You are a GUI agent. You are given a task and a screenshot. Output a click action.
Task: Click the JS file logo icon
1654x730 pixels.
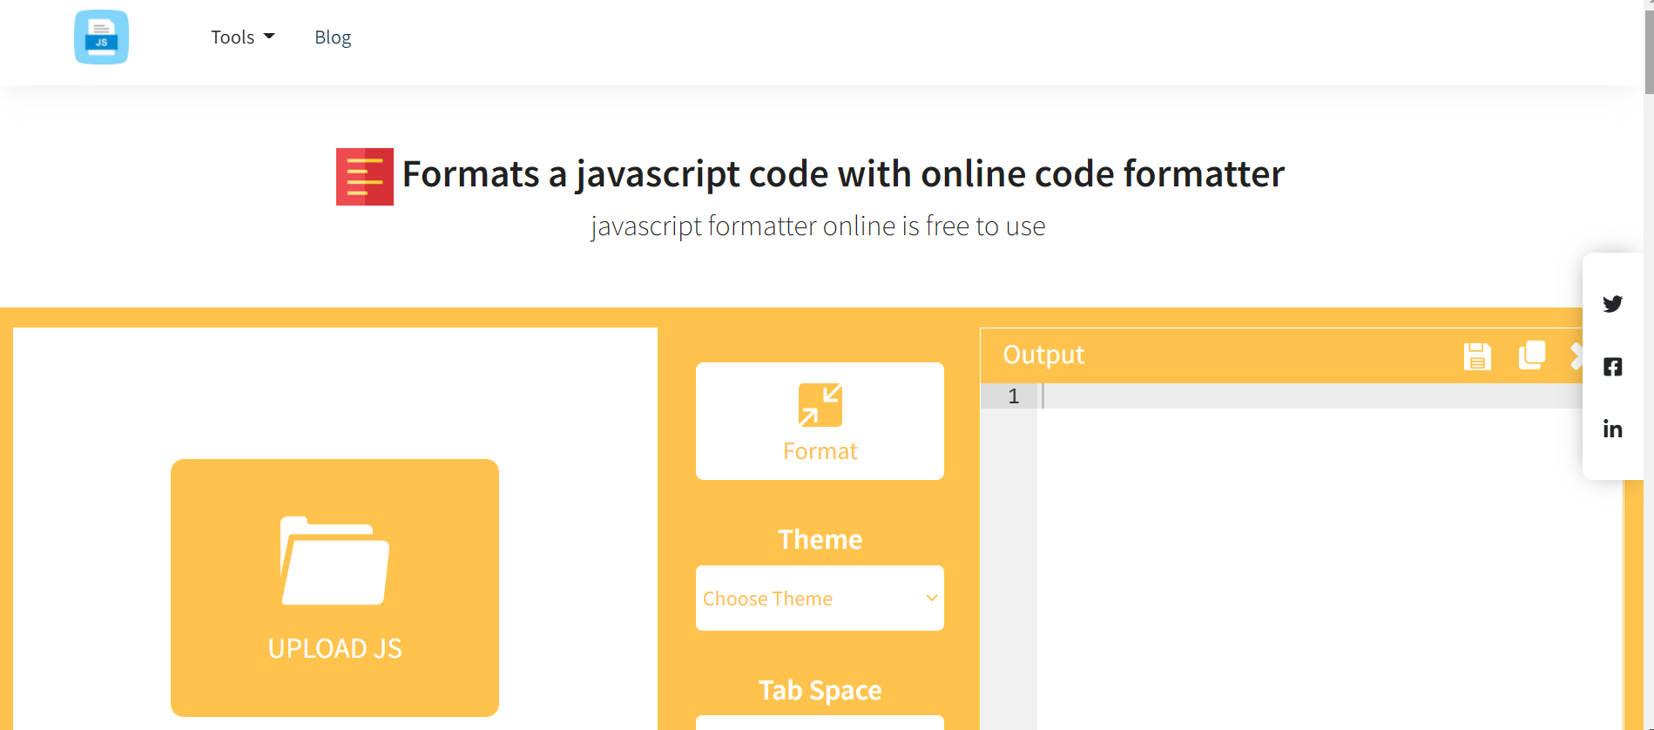101,37
